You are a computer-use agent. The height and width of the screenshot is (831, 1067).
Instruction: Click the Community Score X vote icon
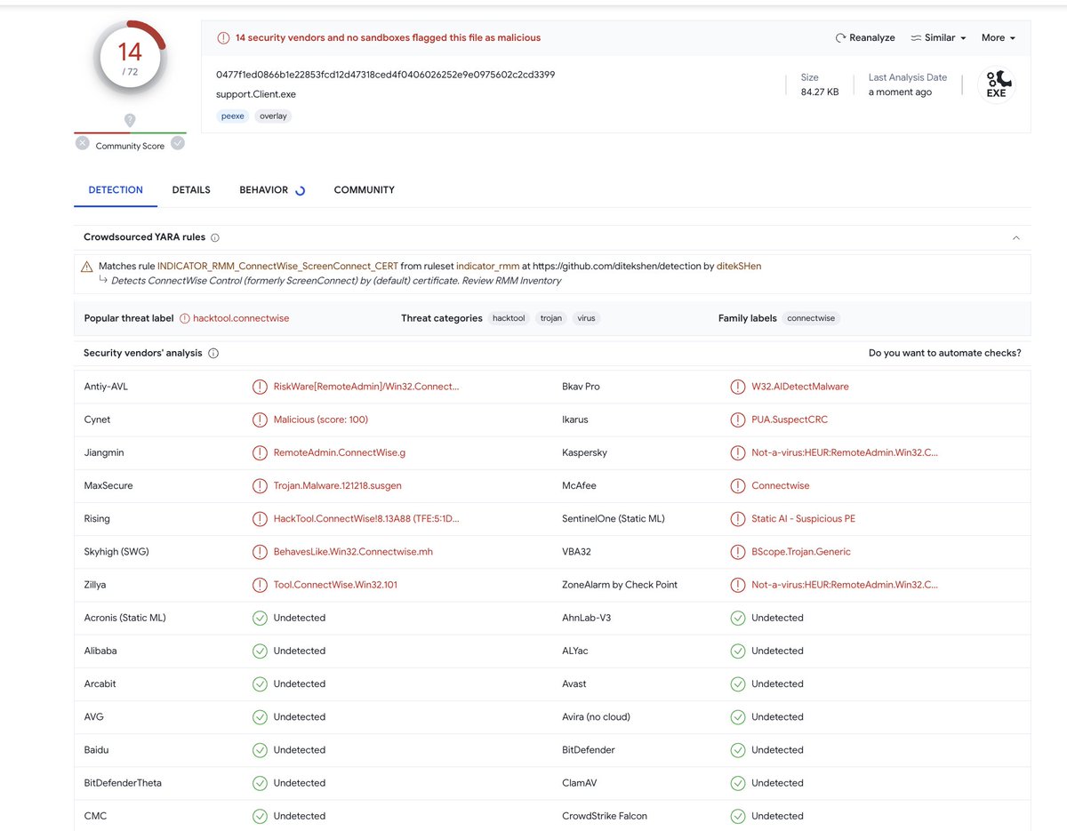pyautogui.click(x=83, y=142)
